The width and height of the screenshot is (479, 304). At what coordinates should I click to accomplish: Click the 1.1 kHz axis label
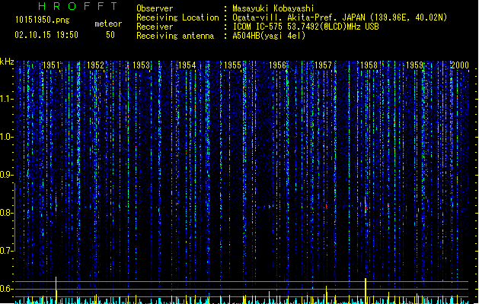(x=6, y=99)
